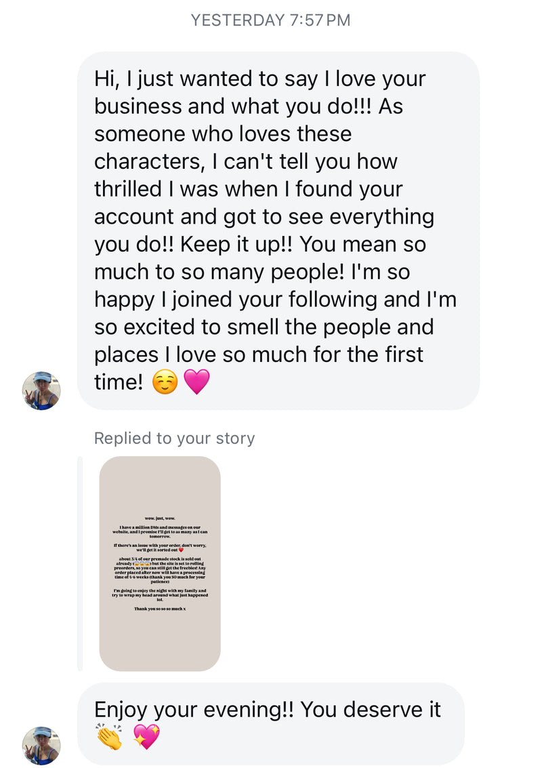Click the pink heart emoji after "time!"
The image size is (542, 768).
pos(197,383)
